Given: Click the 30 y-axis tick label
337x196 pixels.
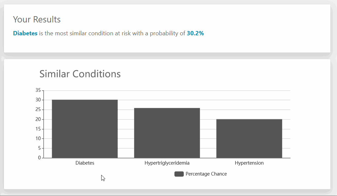Looking at the screenshot, I should coord(38,100).
